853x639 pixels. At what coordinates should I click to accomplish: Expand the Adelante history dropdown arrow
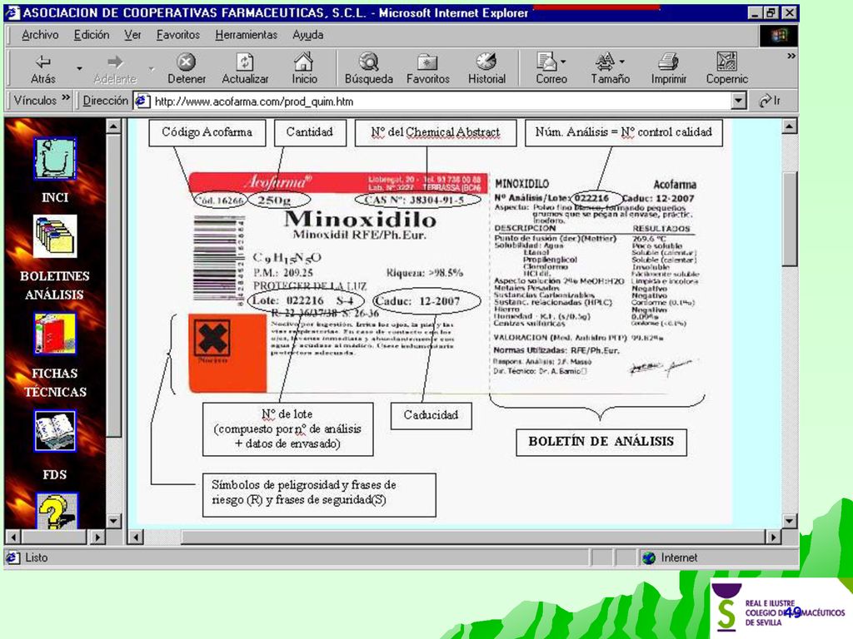pyautogui.click(x=152, y=68)
